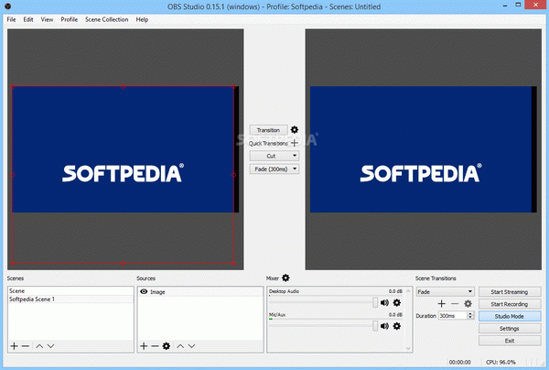
Task: Hide the Image source with eye icon
Action: pyautogui.click(x=144, y=291)
